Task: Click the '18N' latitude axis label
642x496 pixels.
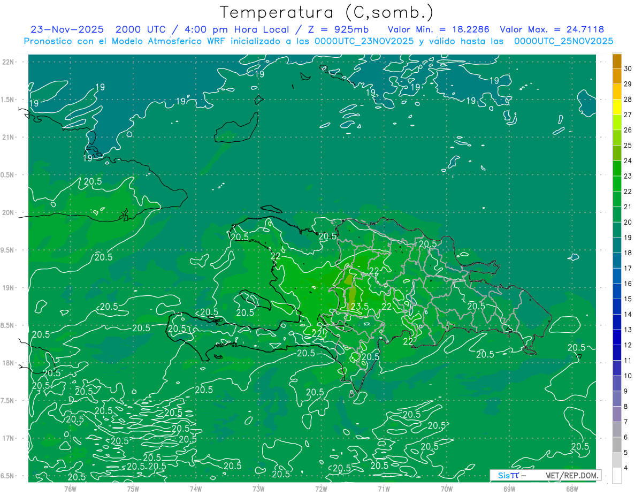Action: [x=9, y=363]
